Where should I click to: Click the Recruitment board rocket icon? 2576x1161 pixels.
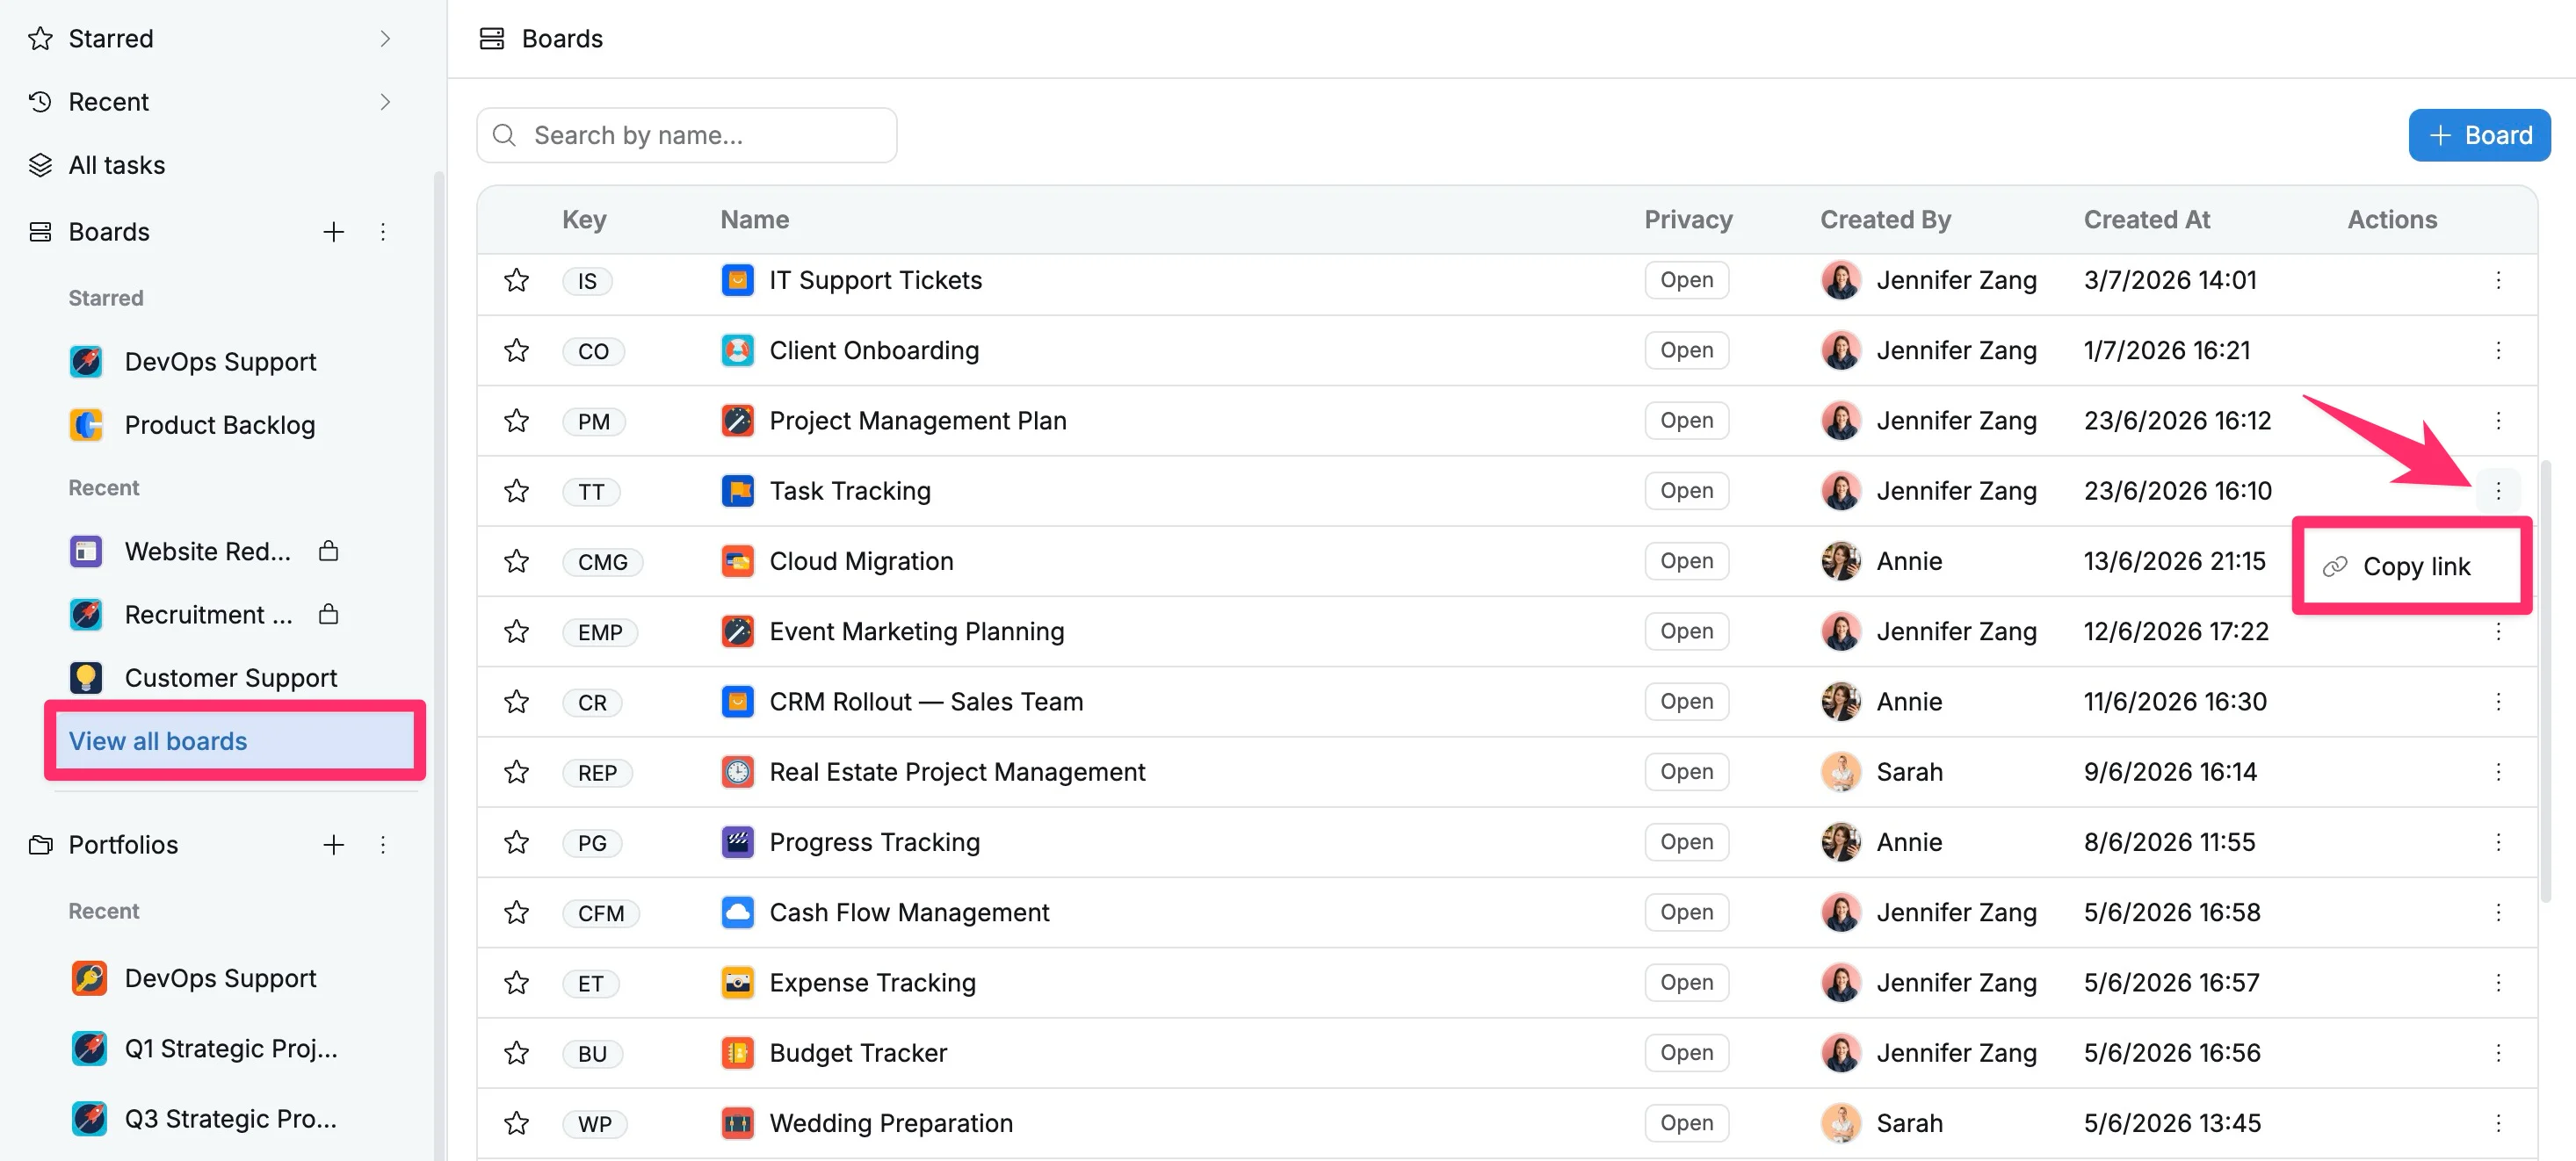86,614
